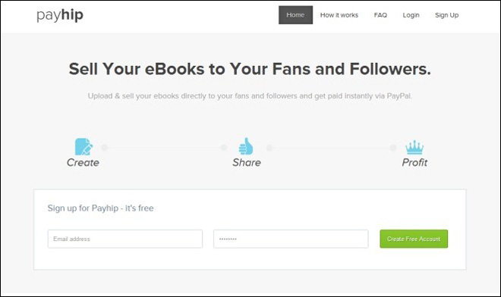Screen dimensions: 501x297
Task: Select the dot left of the crown icon
Action: point(393,148)
